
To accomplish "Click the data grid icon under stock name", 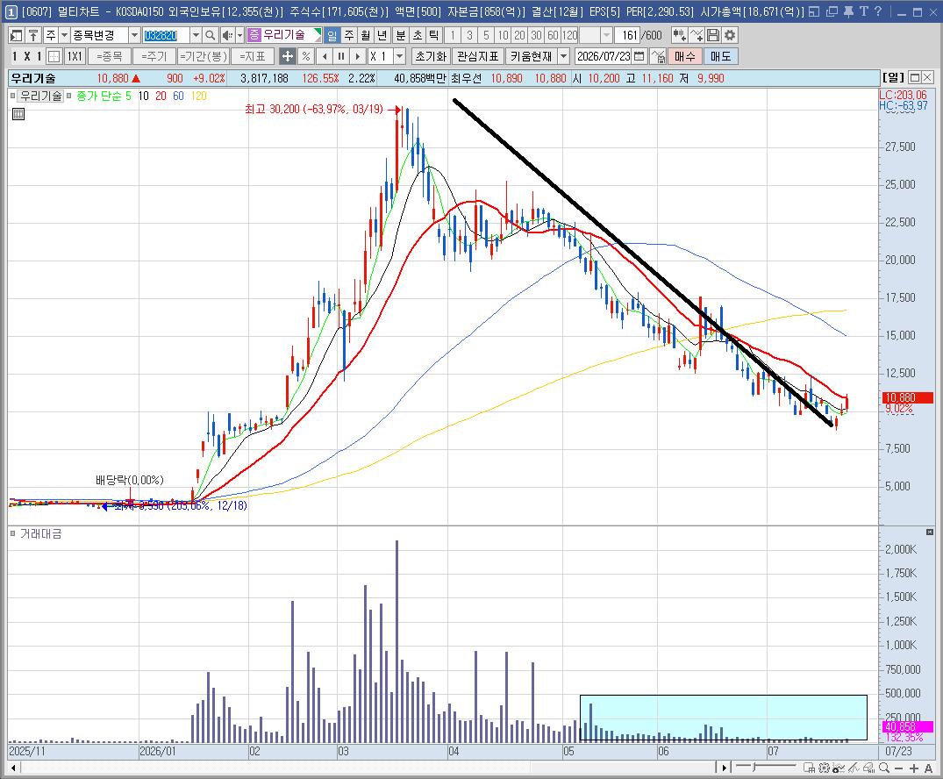I will pos(18,114).
